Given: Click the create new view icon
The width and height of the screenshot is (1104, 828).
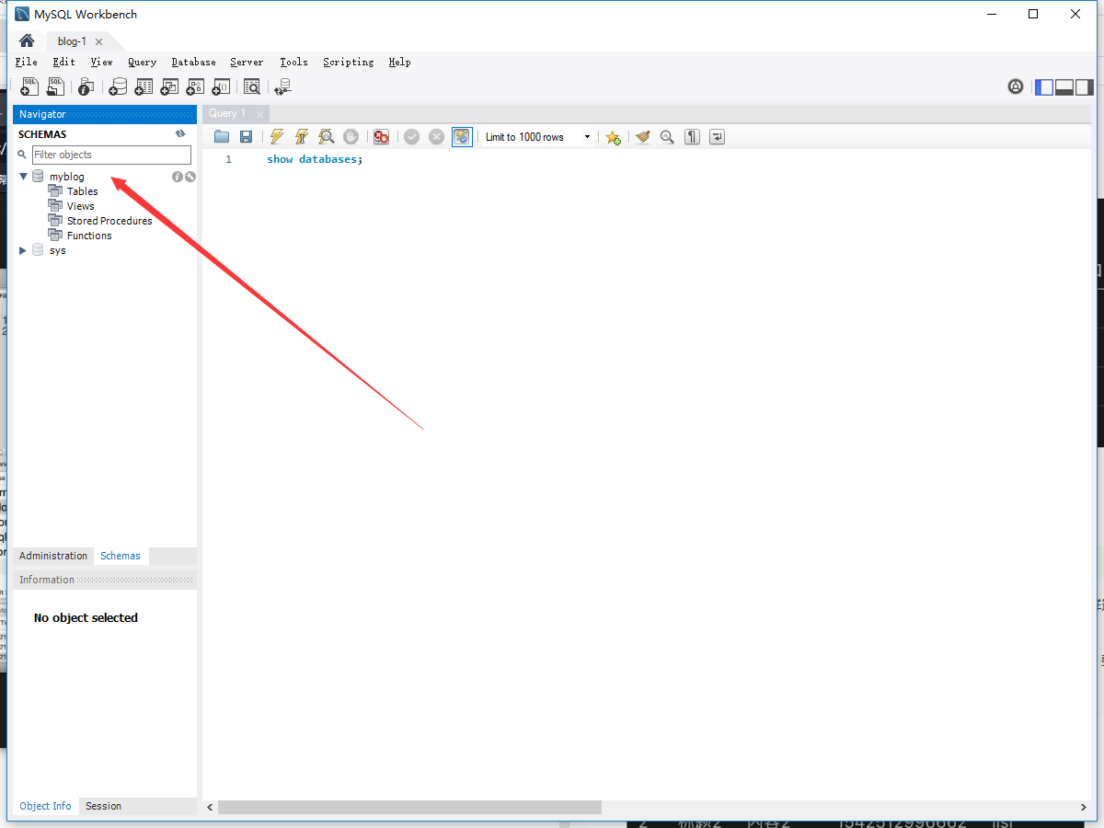Looking at the screenshot, I should (x=169, y=86).
